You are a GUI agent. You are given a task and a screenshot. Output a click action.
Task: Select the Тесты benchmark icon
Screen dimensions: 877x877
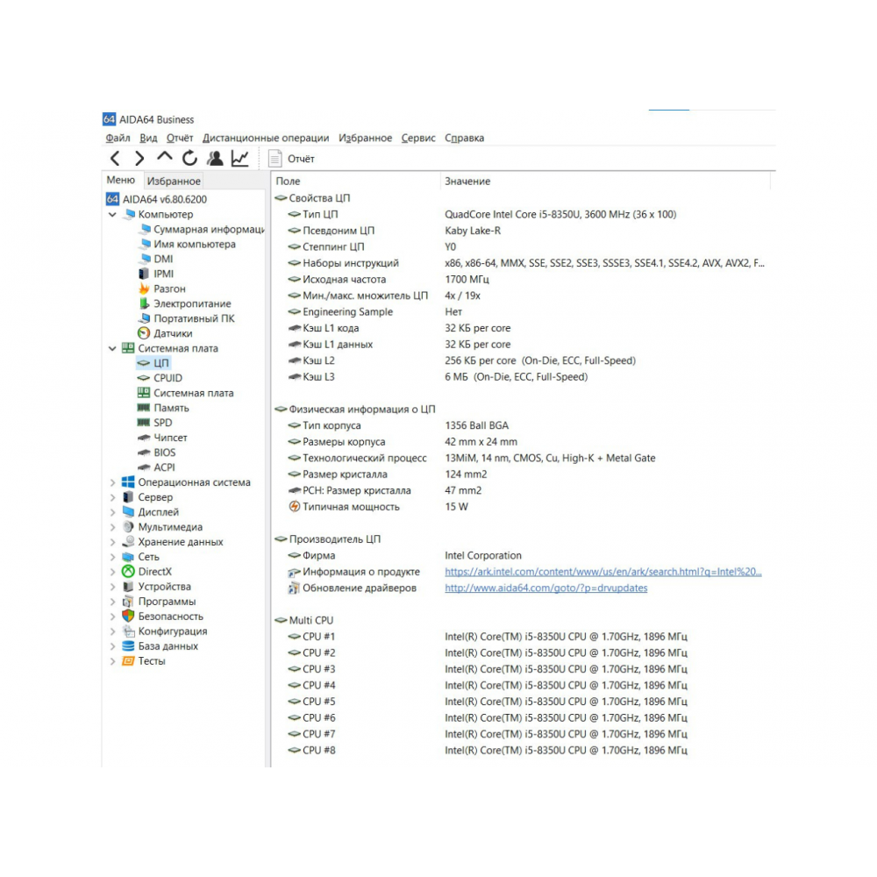[128, 661]
